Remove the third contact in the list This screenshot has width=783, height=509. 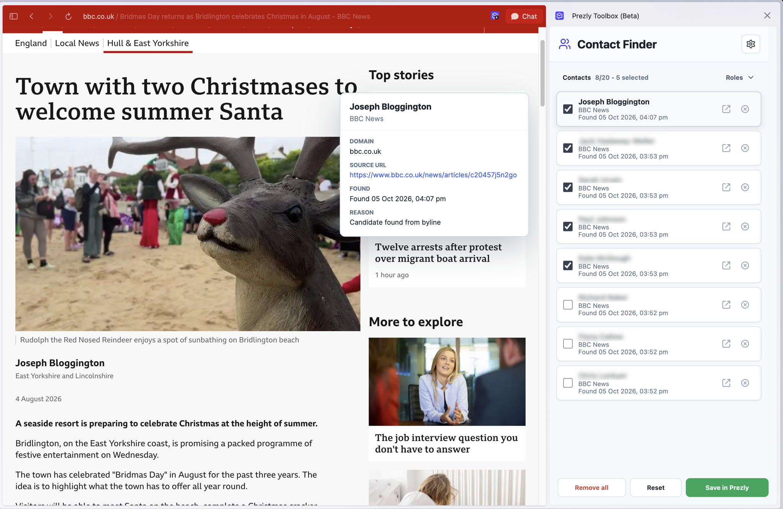(745, 187)
